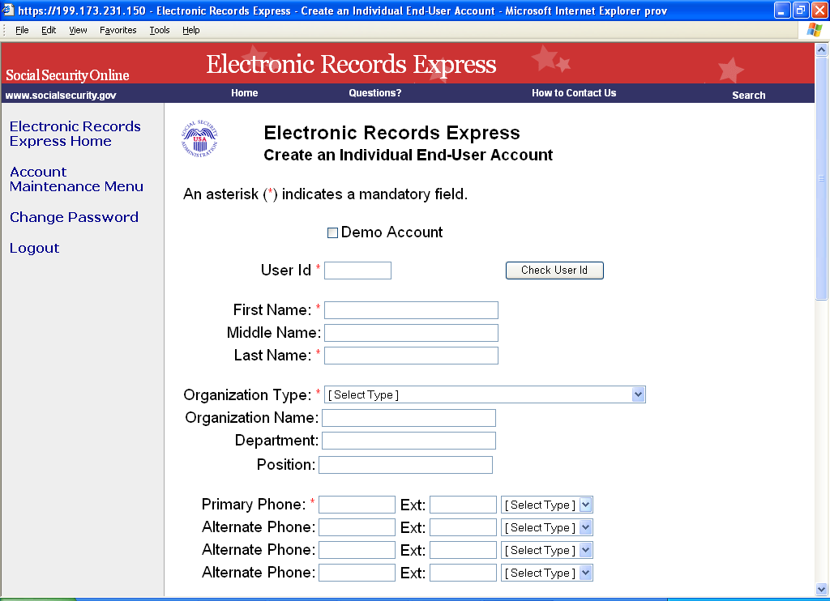Viewport: 830px width, 601px height.
Task: Focus the First Name input field
Action: click(x=411, y=310)
